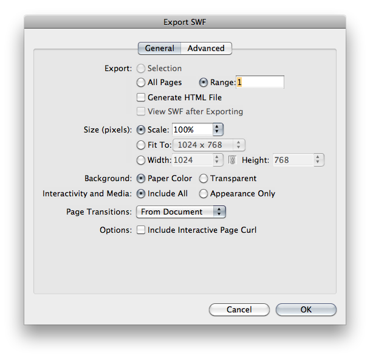Select the Width size radio button

[142, 160]
